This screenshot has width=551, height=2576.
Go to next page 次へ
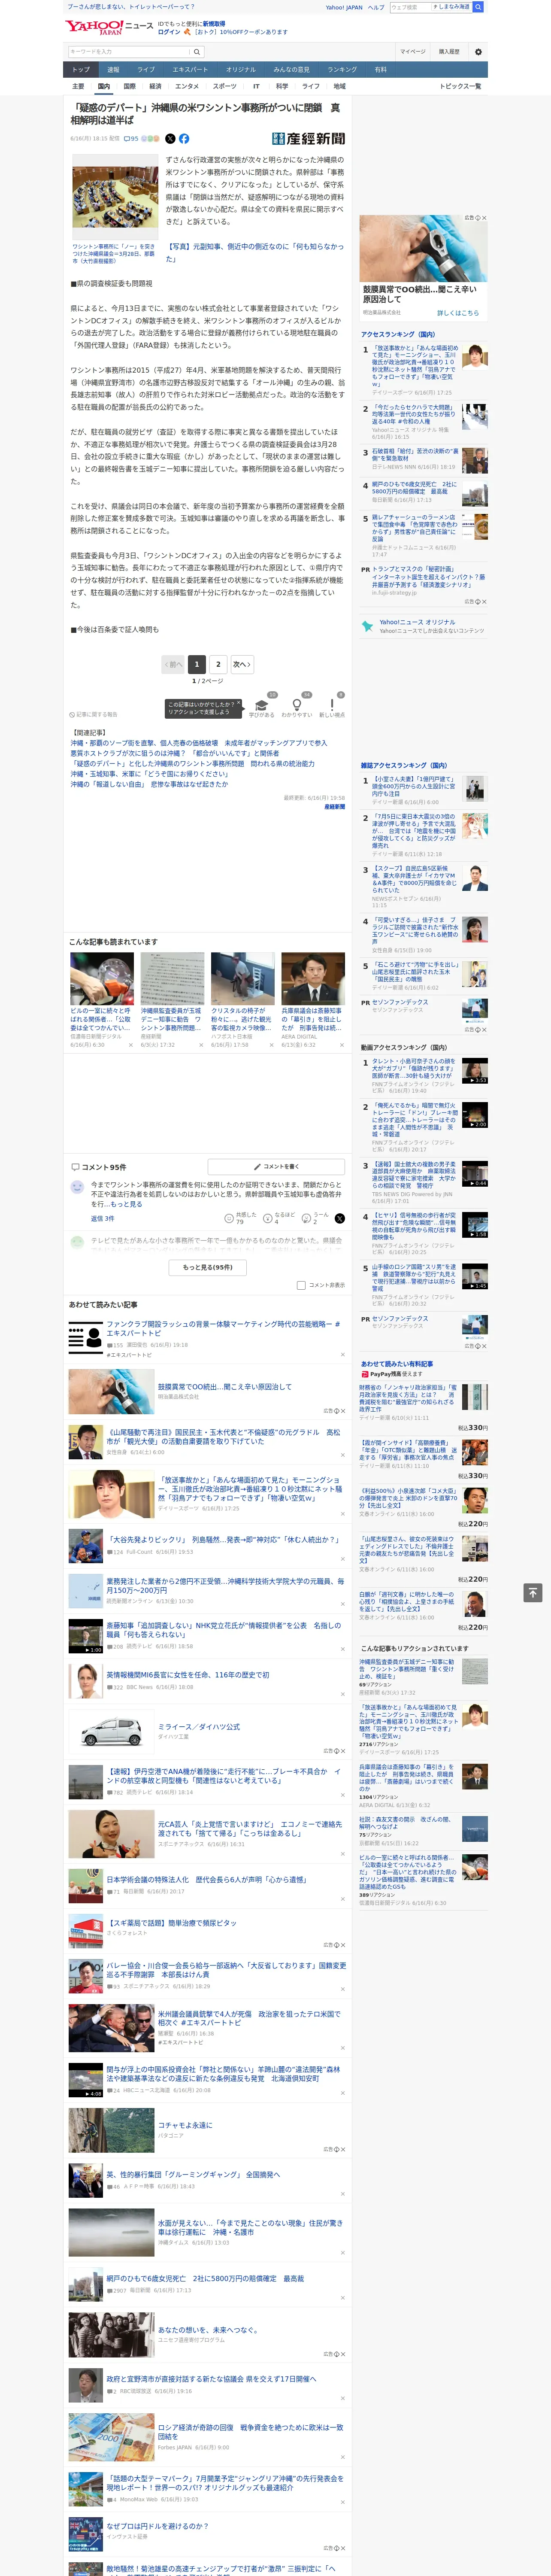coord(241,664)
